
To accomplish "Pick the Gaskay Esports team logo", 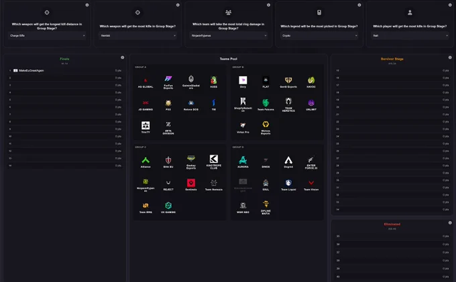I will tap(191, 159).
